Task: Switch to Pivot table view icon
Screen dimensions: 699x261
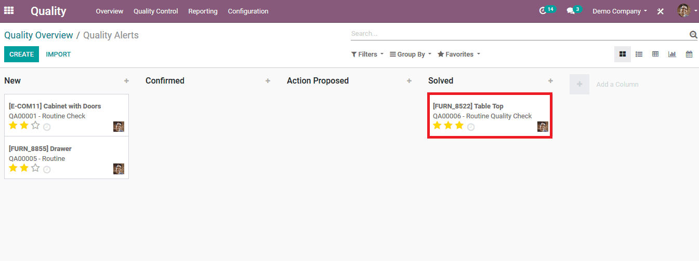Action: (x=655, y=54)
